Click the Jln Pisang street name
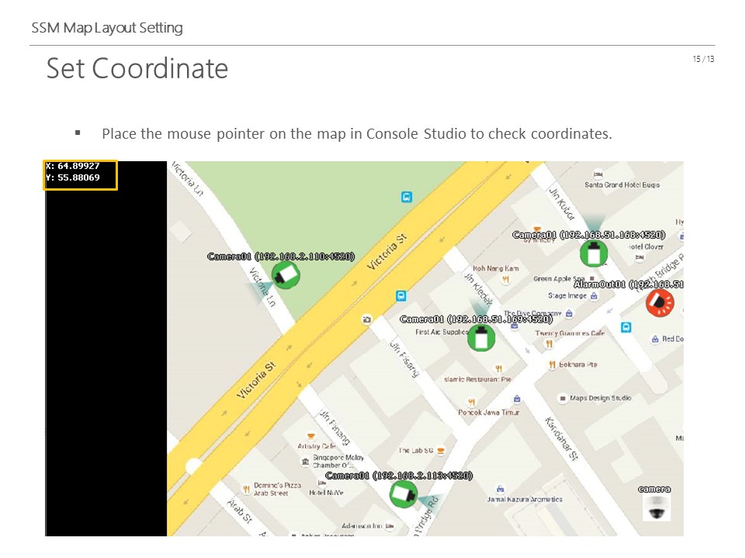The height and width of the screenshot is (558, 745). [404, 358]
